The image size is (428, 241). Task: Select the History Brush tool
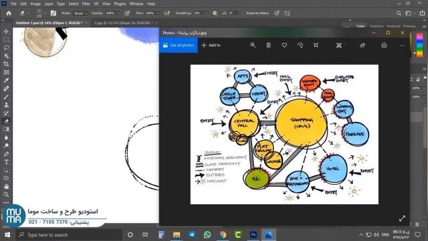(x=6, y=113)
